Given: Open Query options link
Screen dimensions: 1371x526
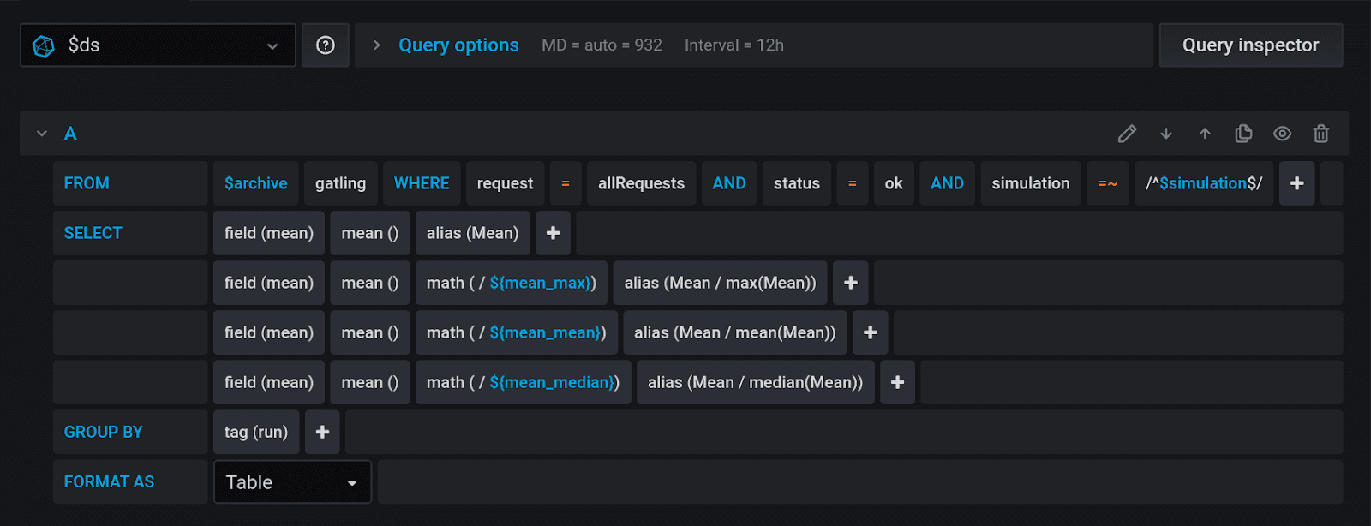Looking at the screenshot, I should [458, 45].
